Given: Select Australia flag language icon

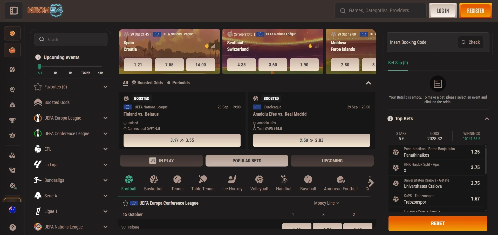Looking at the screenshot, I should pyautogui.click(x=12, y=210).
